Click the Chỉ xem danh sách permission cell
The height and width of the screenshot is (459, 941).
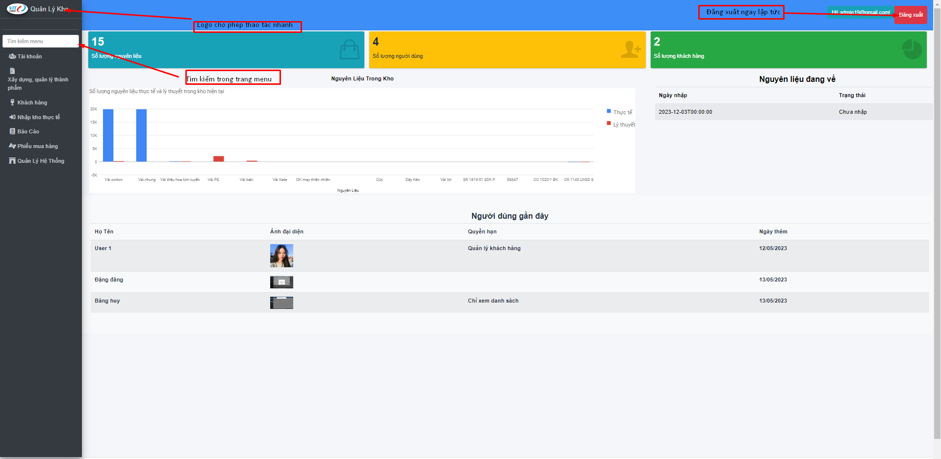[493, 301]
